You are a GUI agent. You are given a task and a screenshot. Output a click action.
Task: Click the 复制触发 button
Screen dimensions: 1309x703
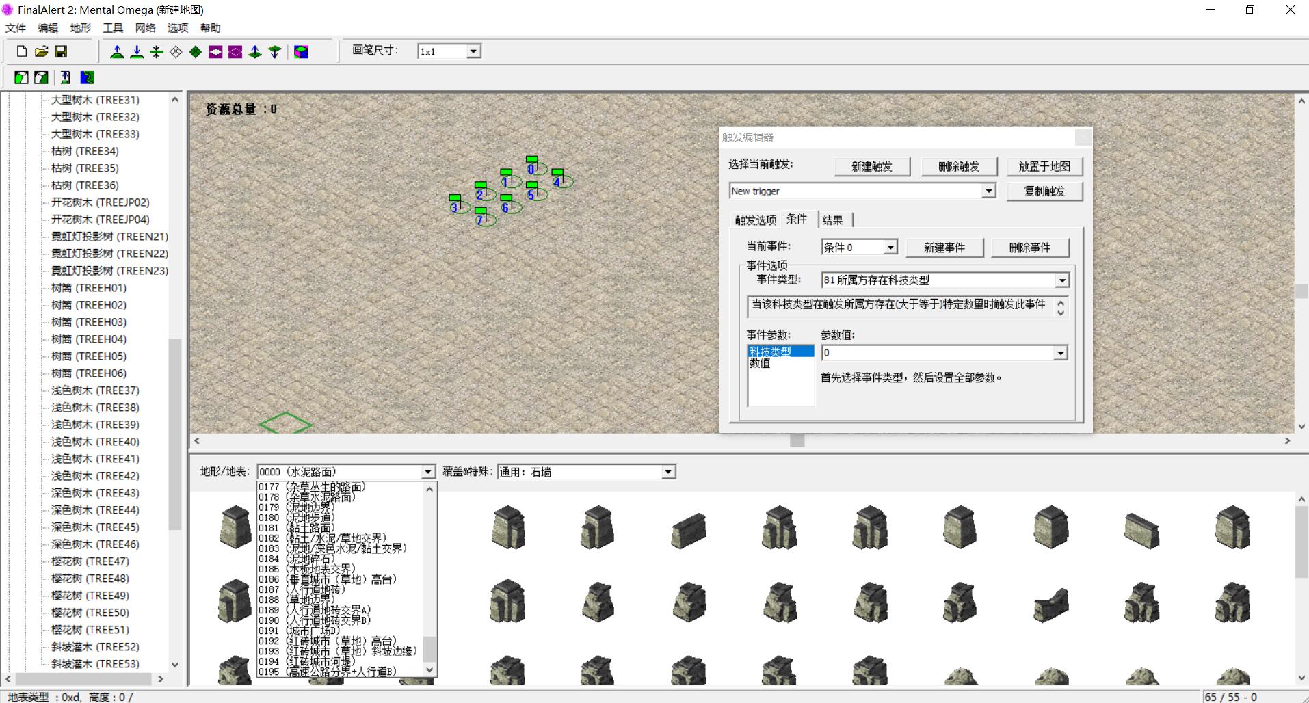point(1044,191)
